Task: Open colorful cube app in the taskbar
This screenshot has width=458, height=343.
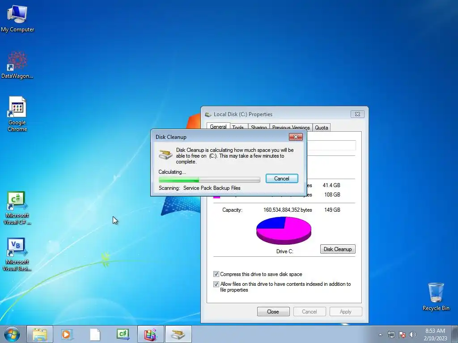Action: [151, 334]
